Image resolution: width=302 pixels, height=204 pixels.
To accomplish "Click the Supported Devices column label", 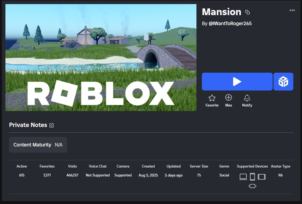I will pos(252,166).
